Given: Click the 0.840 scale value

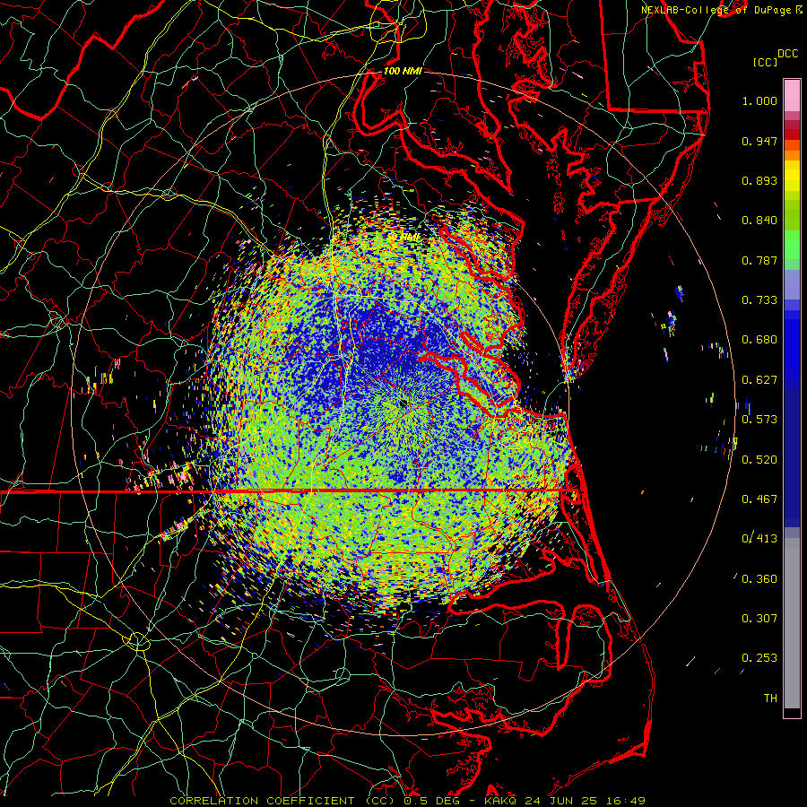Looking at the screenshot, I should click(759, 221).
